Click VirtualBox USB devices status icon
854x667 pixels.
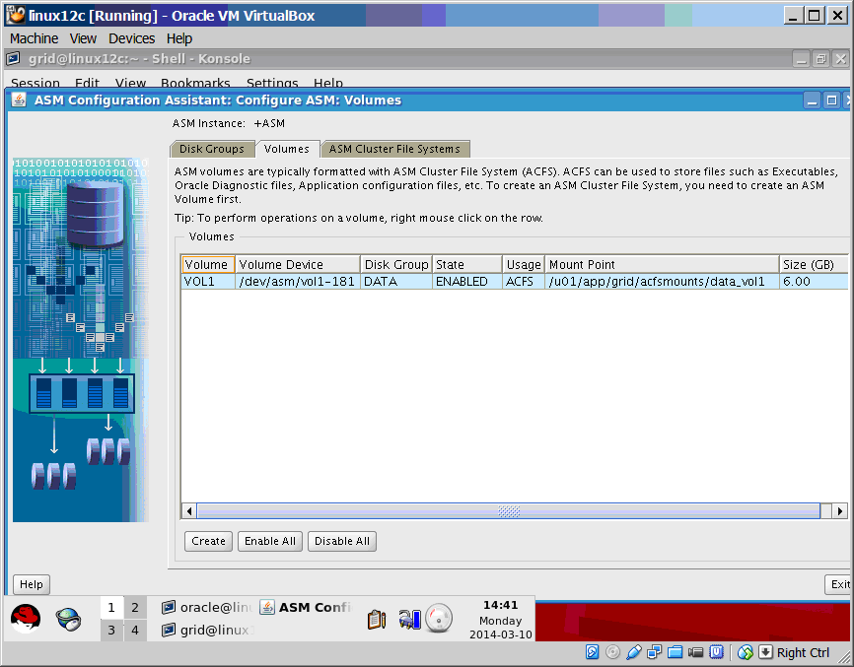click(633, 652)
